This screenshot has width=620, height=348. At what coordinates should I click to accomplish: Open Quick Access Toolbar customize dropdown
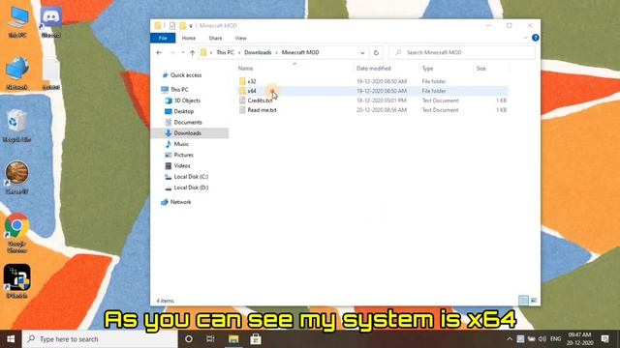point(191,26)
